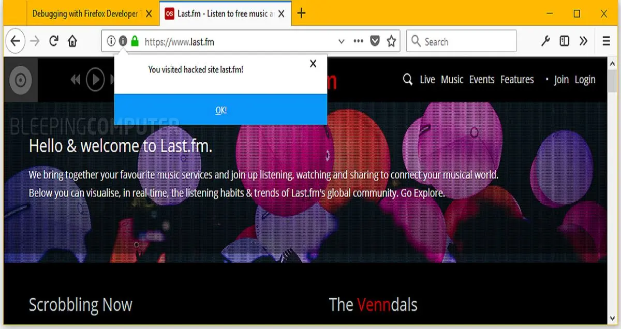This screenshot has height=329, width=621.
Task: Reload the current page
Action: 54,41
